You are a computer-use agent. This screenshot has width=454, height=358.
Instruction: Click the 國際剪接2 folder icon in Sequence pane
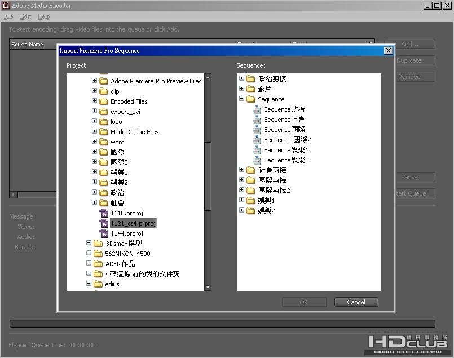click(x=251, y=190)
